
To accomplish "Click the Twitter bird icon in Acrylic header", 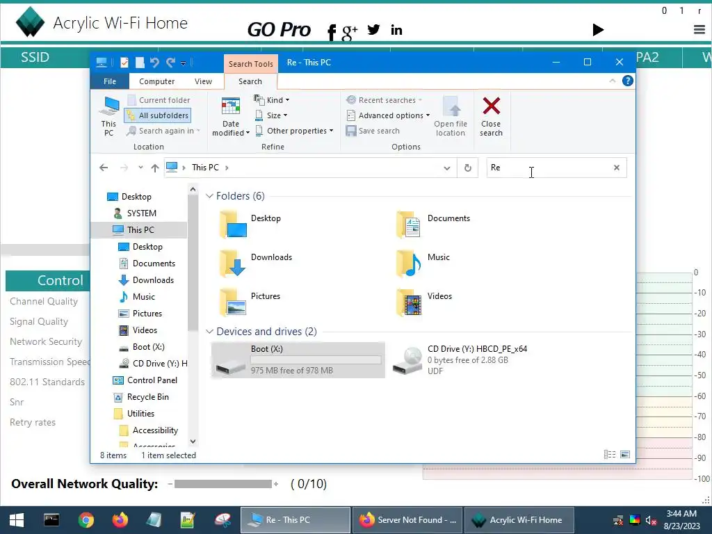I will 373,30.
